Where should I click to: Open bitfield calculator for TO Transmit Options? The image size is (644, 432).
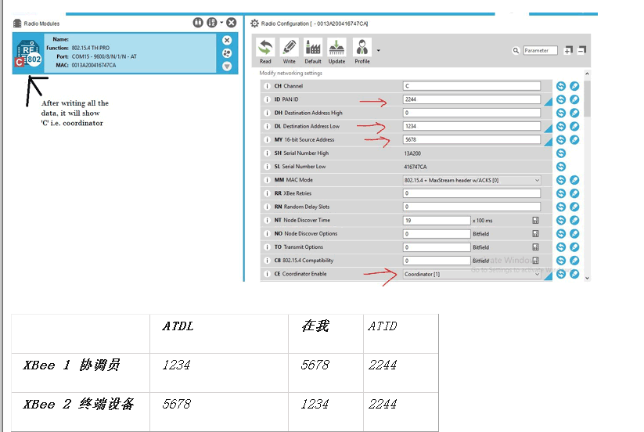pyautogui.click(x=535, y=247)
